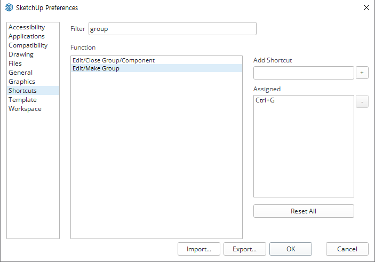Select the Workspace category
This screenshot has width=375, height=262.
33,109
